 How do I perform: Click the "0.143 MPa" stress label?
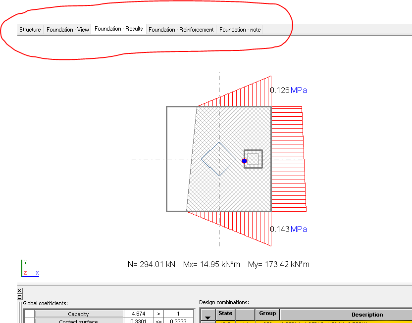[x=289, y=229]
